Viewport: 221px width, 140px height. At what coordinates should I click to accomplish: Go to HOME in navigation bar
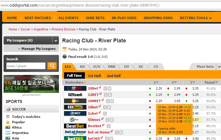tap(12, 18)
